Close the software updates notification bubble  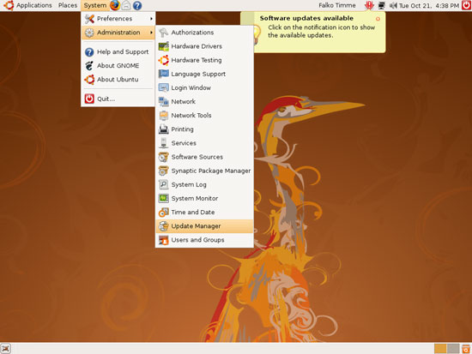coord(378,19)
